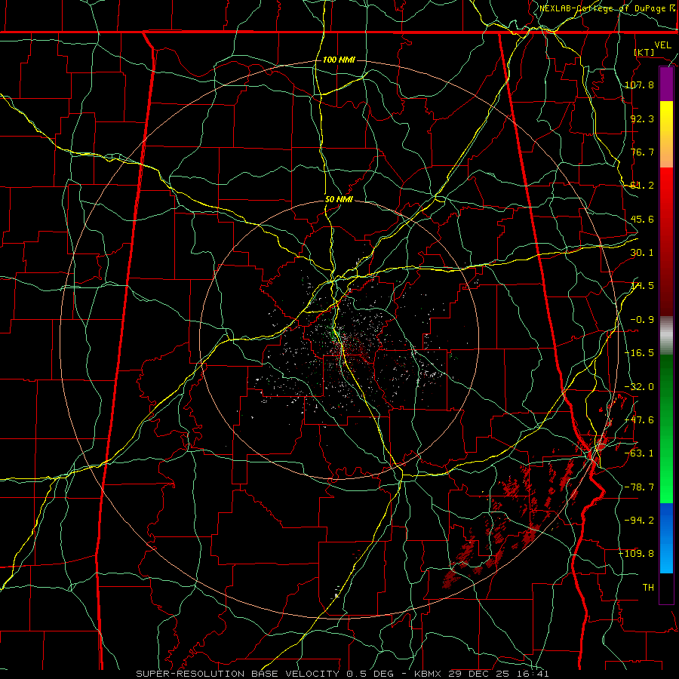
Task: Click the 50 NMI range ring label
Action: [x=339, y=200]
